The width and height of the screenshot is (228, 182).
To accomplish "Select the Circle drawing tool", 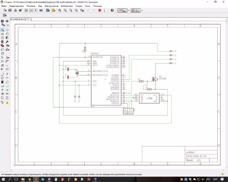I will tap(2, 78).
